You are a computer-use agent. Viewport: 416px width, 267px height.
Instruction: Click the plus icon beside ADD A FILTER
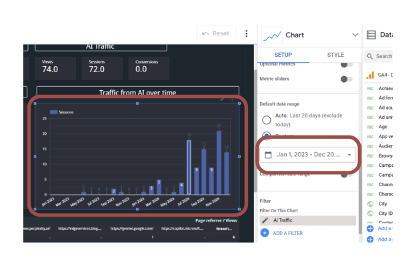tap(265, 232)
